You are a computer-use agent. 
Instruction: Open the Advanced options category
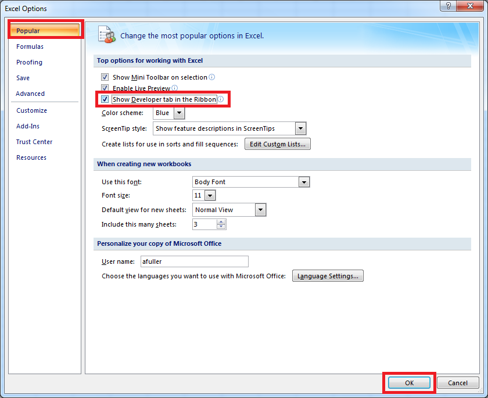tap(30, 94)
